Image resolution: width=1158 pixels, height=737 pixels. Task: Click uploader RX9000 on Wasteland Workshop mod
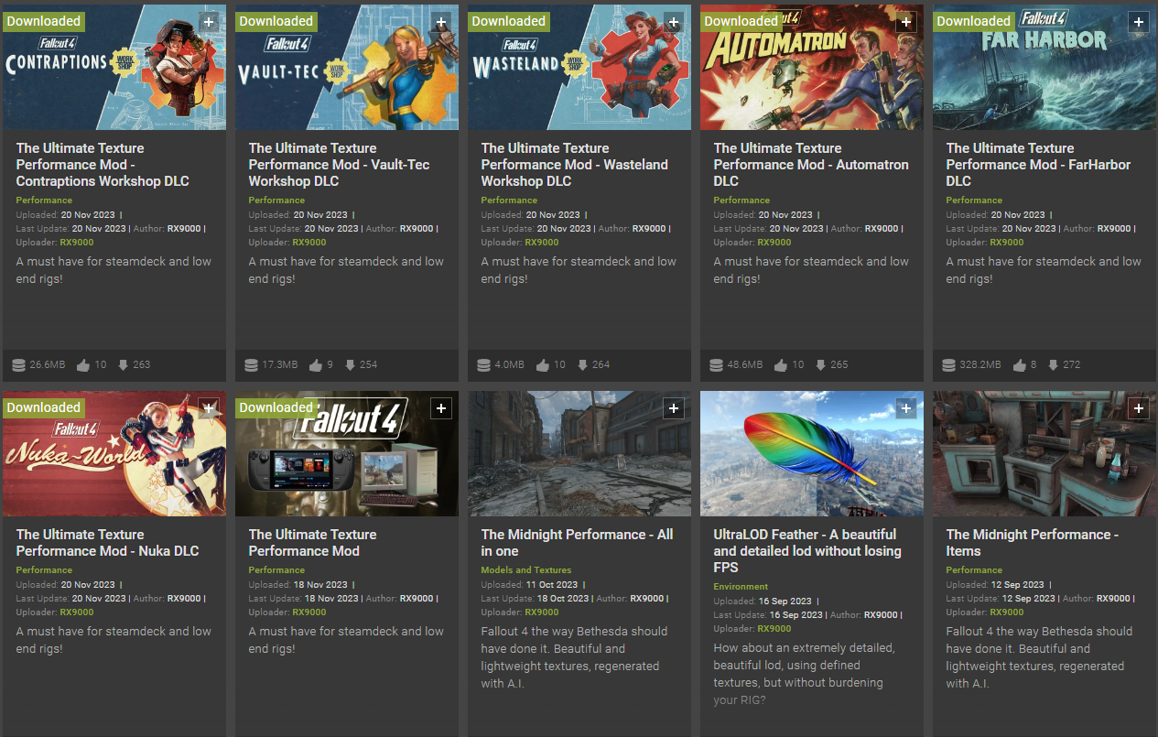click(541, 243)
